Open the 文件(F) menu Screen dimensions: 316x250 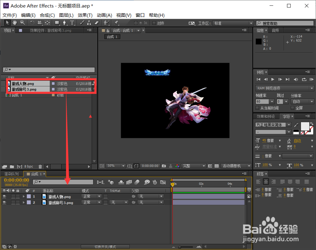coord(9,15)
